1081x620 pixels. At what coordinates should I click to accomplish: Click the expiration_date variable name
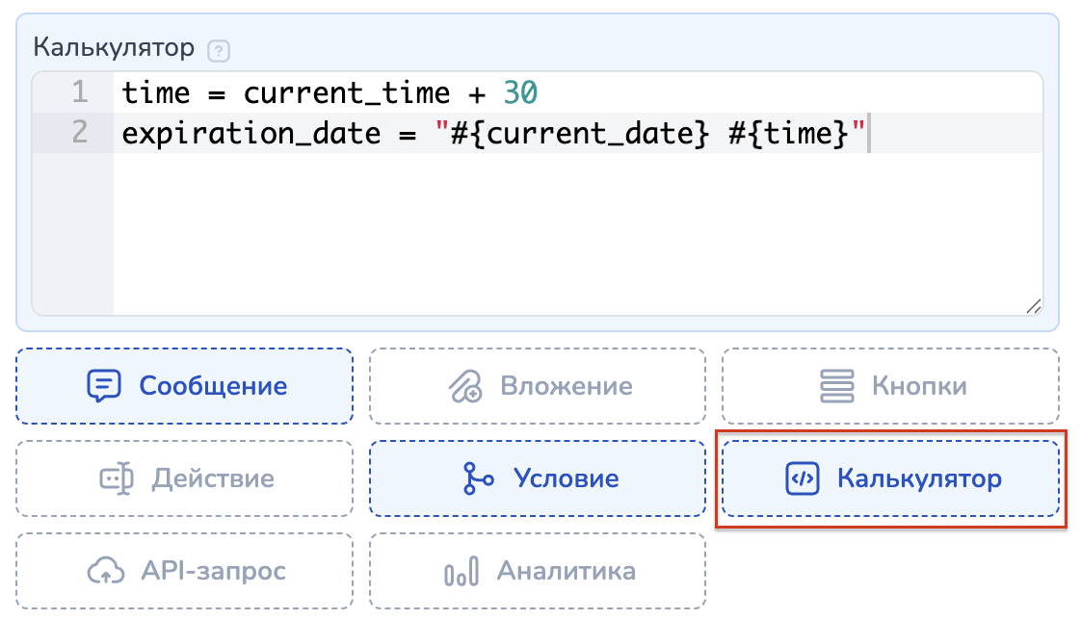coord(251,133)
